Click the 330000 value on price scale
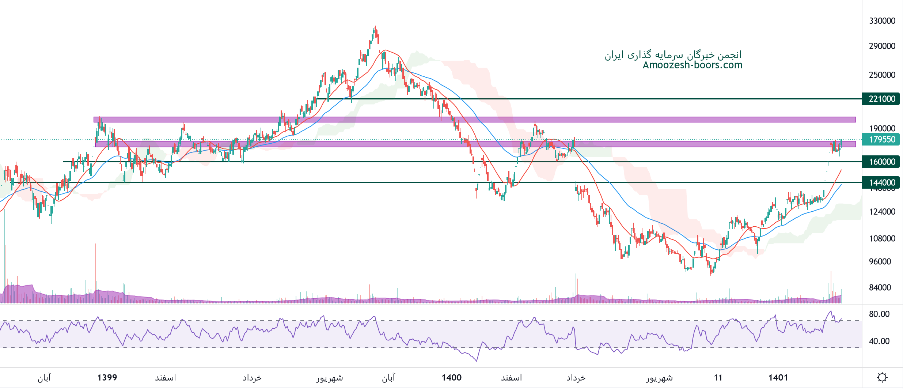 882,21
